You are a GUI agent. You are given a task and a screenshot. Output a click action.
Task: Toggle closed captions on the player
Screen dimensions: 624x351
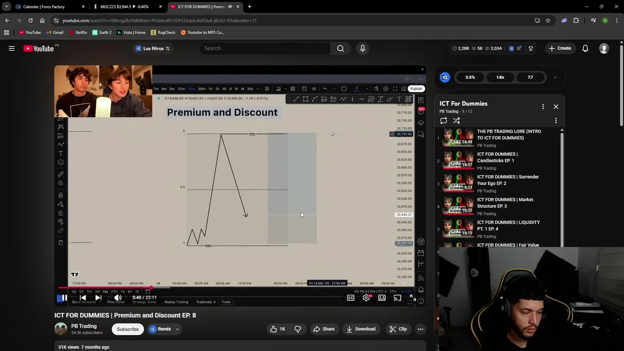pos(351,297)
